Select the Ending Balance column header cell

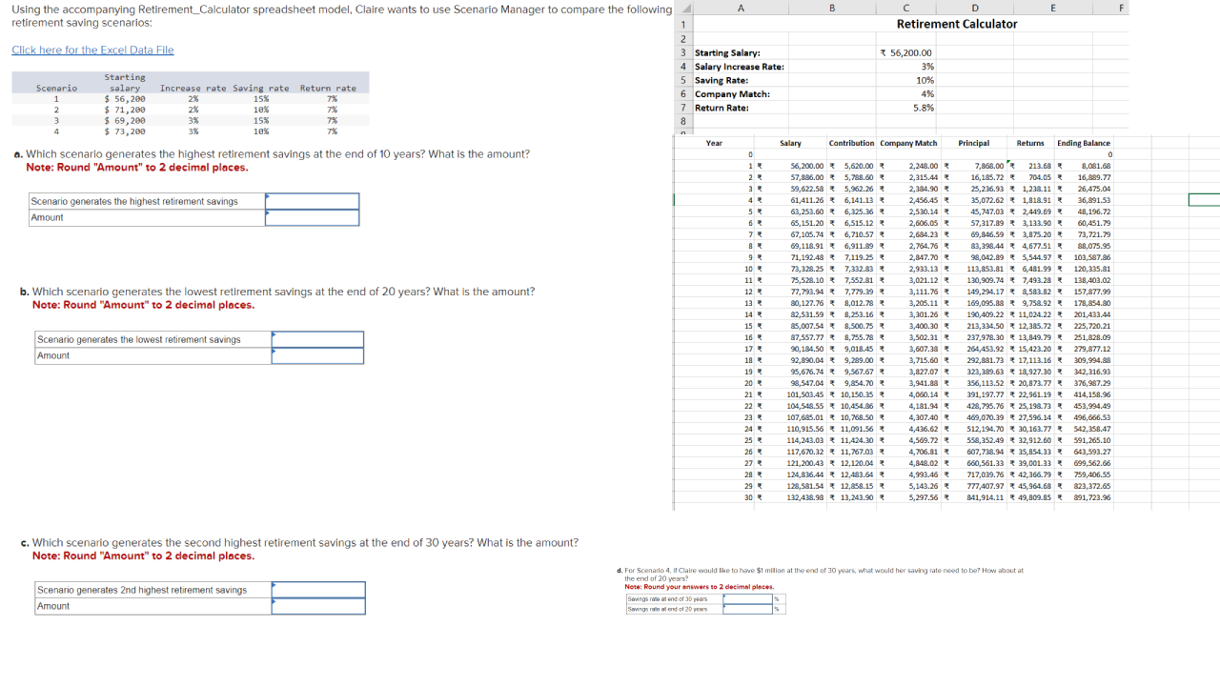[x=1083, y=143]
